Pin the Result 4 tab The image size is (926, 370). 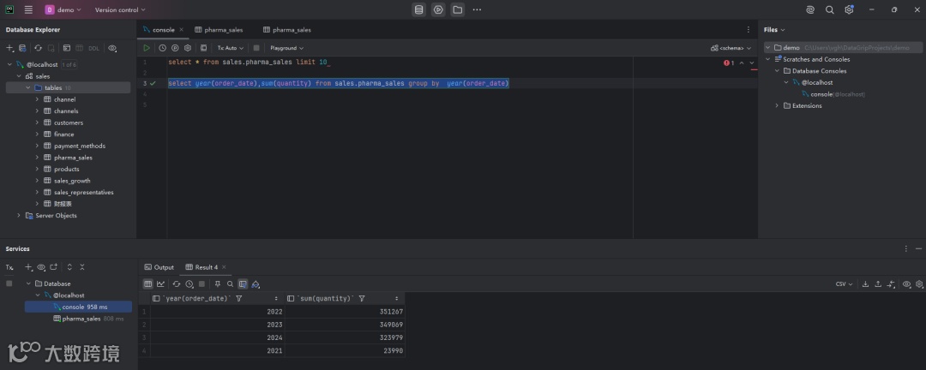pos(218,283)
